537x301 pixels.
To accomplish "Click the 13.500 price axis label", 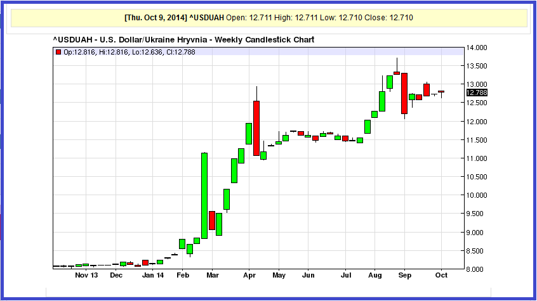I will pyautogui.click(x=477, y=66).
